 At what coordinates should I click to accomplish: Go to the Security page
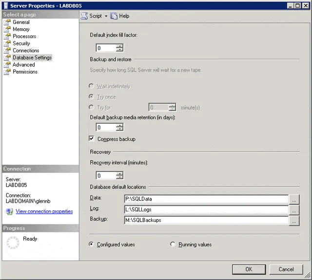(21, 43)
